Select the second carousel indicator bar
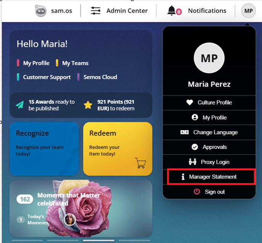 63,240
